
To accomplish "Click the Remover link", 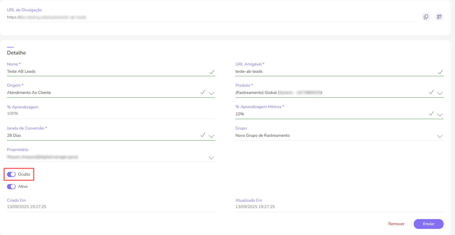I will pyautogui.click(x=396, y=224).
